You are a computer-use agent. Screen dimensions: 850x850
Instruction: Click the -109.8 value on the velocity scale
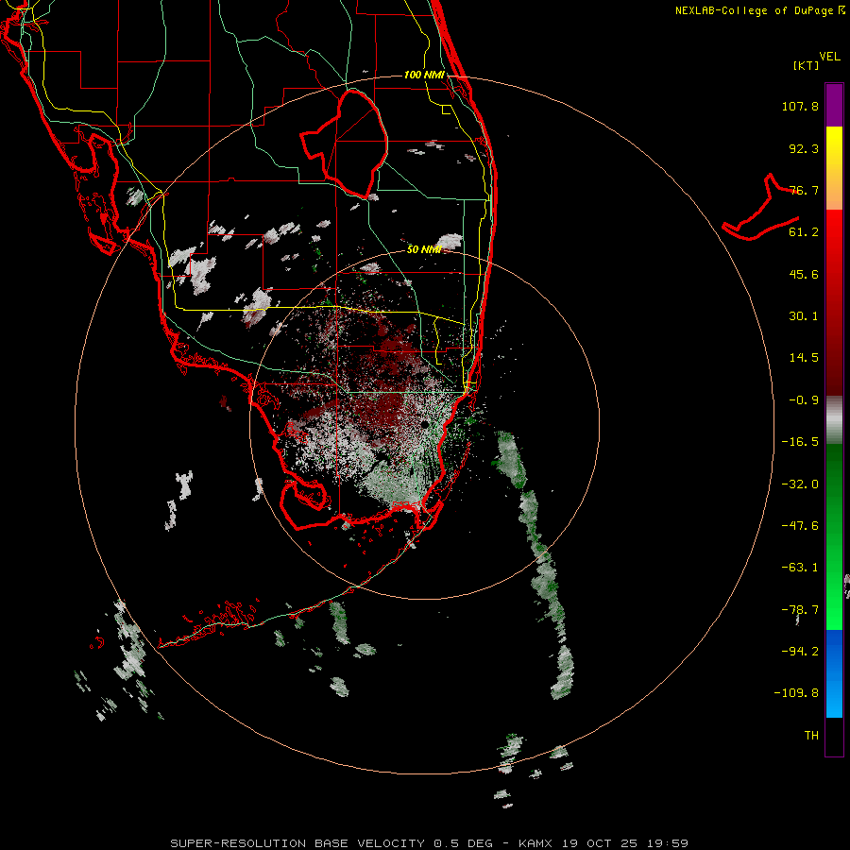pyautogui.click(x=796, y=693)
